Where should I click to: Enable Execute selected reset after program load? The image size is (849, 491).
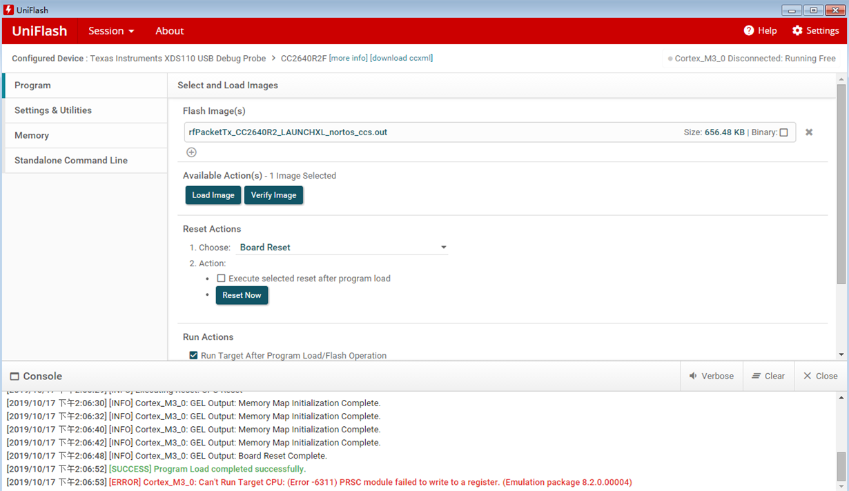[x=221, y=279]
